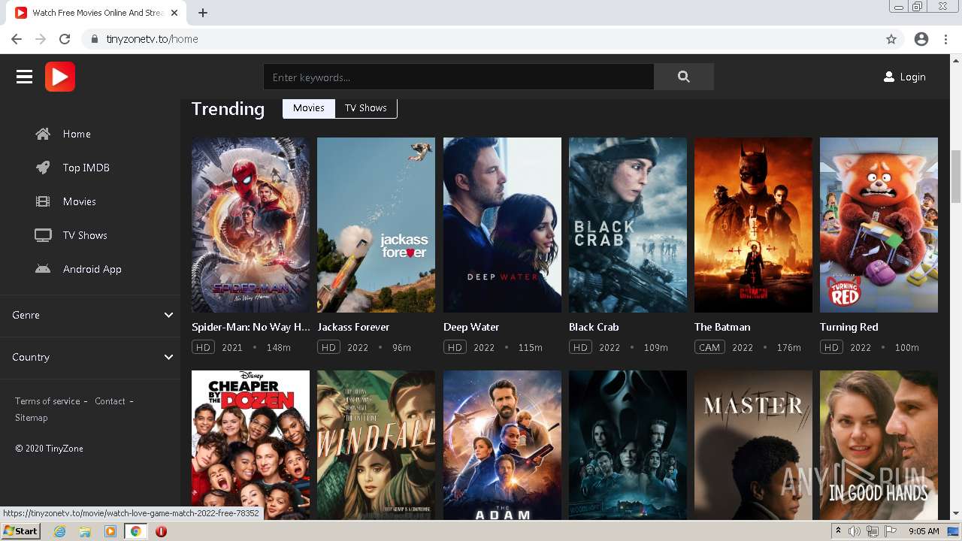Click the browser forward arrow
The image size is (962, 541).
tap(41, 39)
